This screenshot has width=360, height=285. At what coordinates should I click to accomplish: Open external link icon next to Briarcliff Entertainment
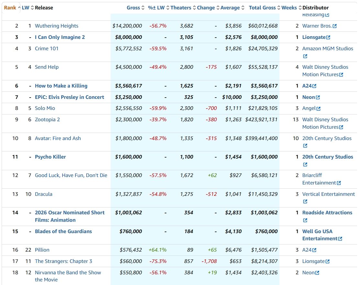(339, 183)
